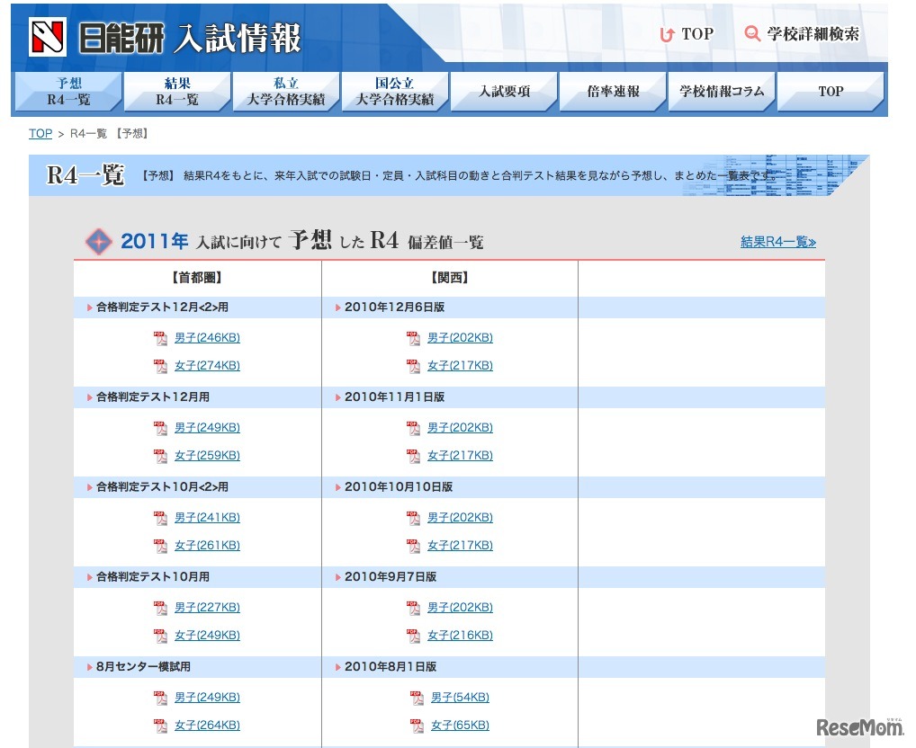916x748 pixels.
Task: Select the 学校情報コラム tab
Action: tap(721, 90)
